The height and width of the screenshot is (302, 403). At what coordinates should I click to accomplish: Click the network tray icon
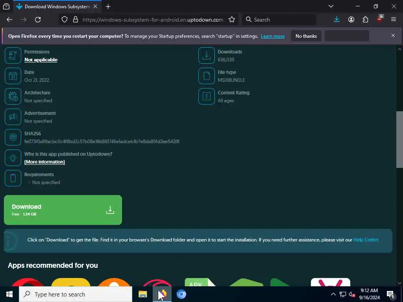[343, 294]
